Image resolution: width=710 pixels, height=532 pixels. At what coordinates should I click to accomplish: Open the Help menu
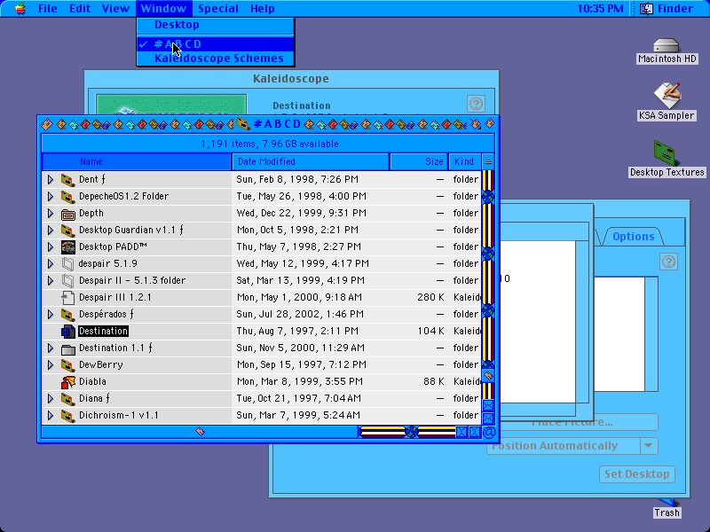pos(262,9)
